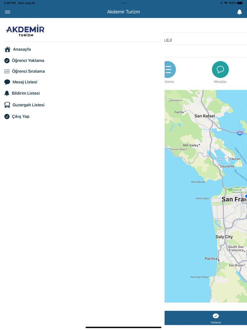Tap the Mesajlar label
Screen dimensions: 247x330
pos(220,82)
